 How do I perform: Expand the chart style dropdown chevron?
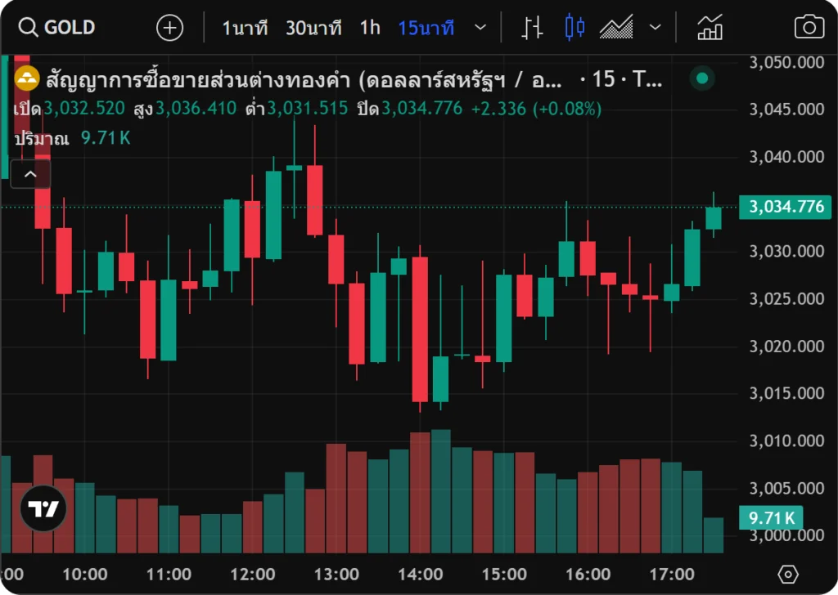click(x=656, y=28)
